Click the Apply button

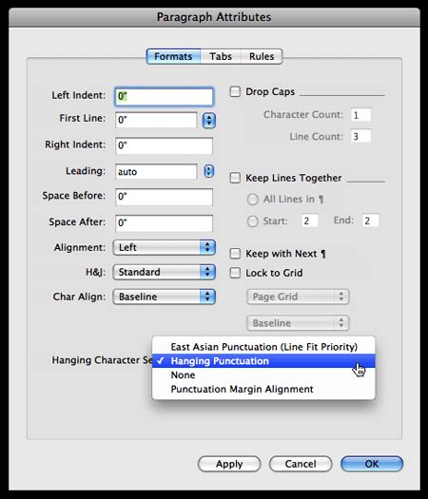(229, 464)
